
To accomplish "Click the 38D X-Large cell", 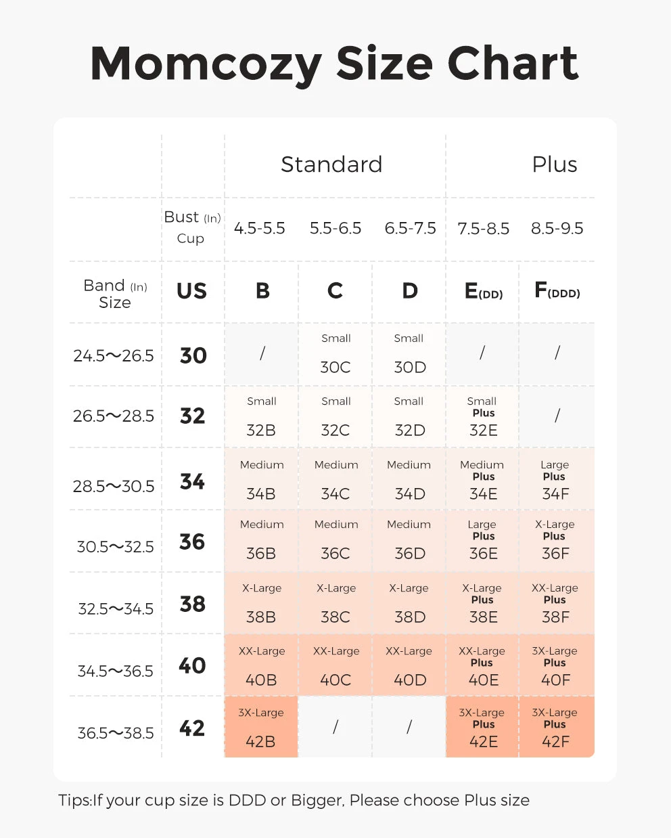I will tap(409, 603).
